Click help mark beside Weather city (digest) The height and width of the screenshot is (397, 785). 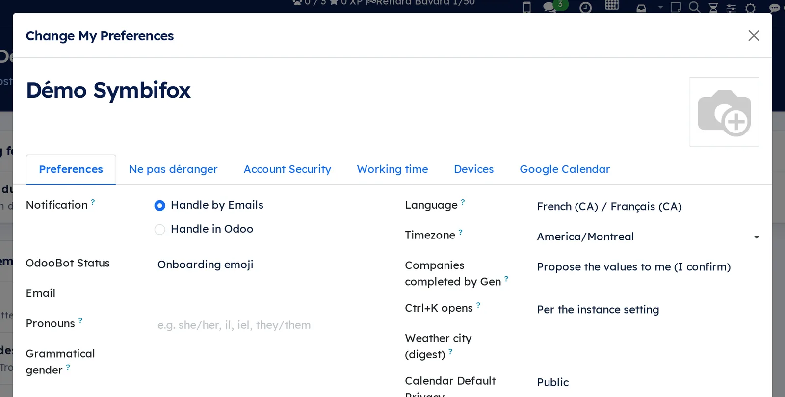pos(450,351)
